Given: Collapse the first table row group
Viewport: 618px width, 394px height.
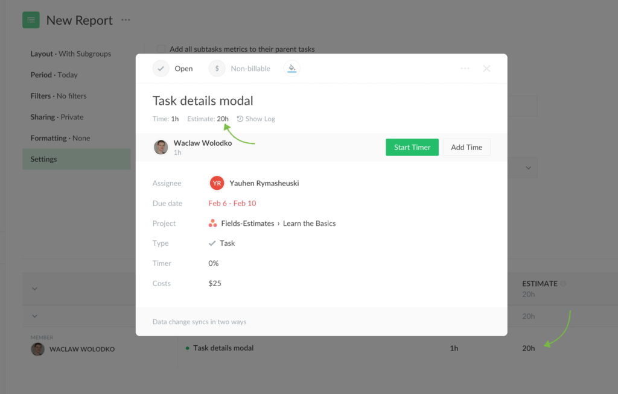Looking at the screenshot, I should coord(35,289).
